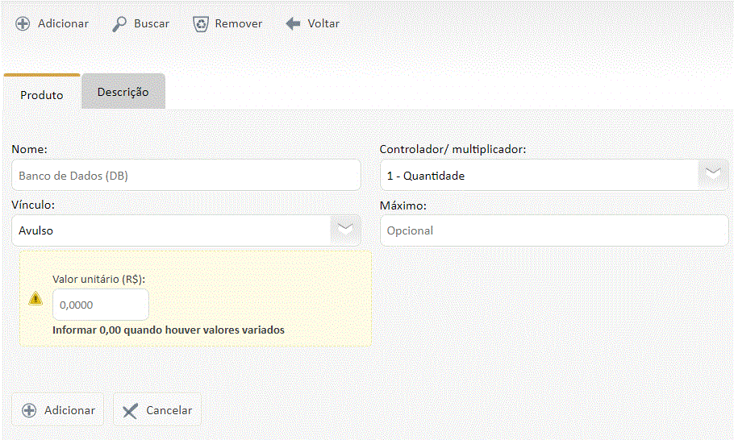Click the X icon in the Cancelar button
The width and height of the screenshot is (734, 440).
pyautogui.click(x=130, y=411)
